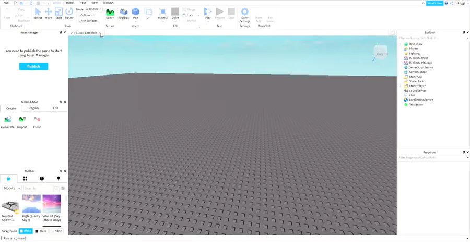The width and height of the screenshot is (470, 249).
Task: Activate the Rotate tool
Action: click(x=69, y=14)
